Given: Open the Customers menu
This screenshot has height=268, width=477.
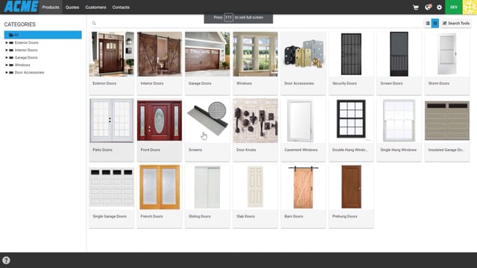Looking at the screenshot, I should (x=95, y=7).
